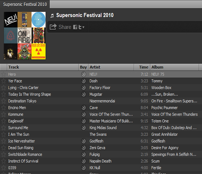Click buy icon for Dead Sun Rising
Screen dimensions: 202x174
83,148
